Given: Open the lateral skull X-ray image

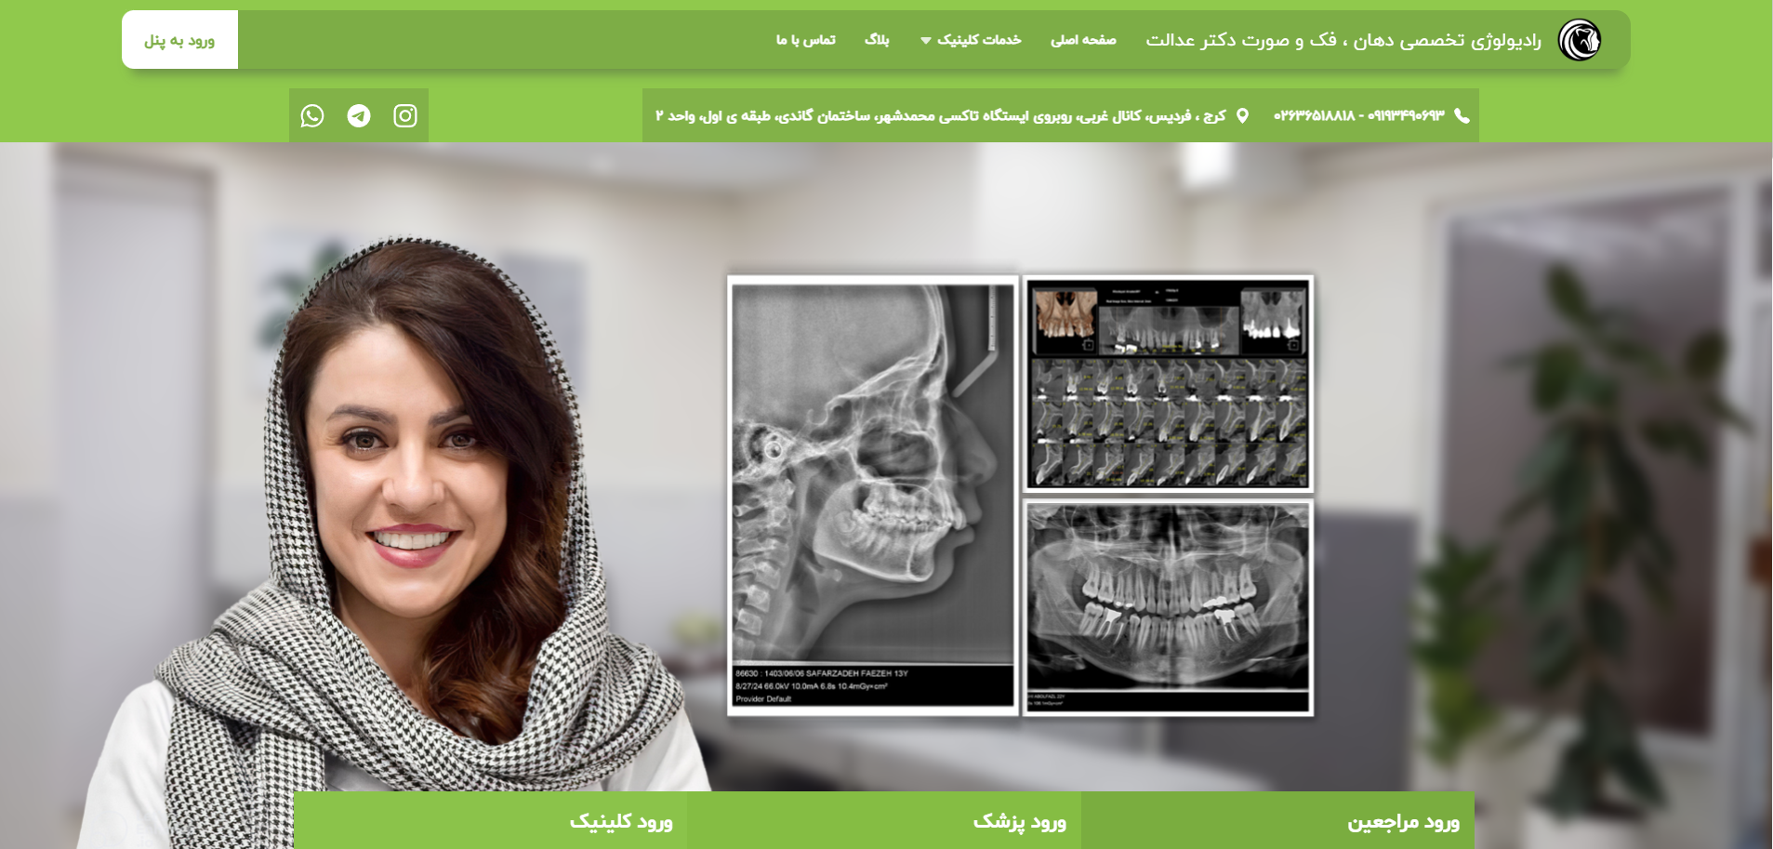Looking at the screenshot, I should click(873, 495).
